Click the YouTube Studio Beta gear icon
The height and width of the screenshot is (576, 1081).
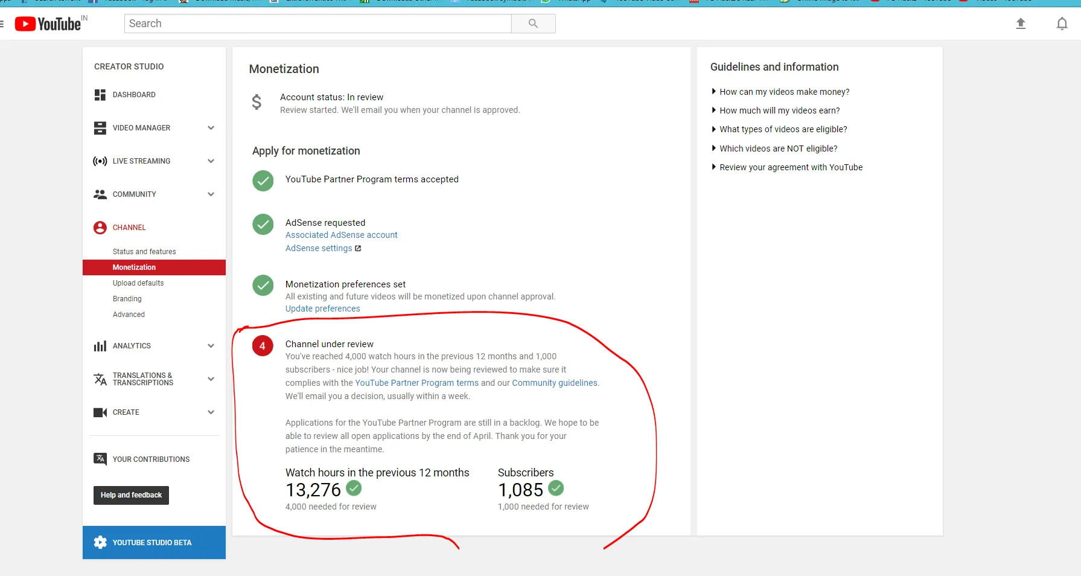pos(100,542)
